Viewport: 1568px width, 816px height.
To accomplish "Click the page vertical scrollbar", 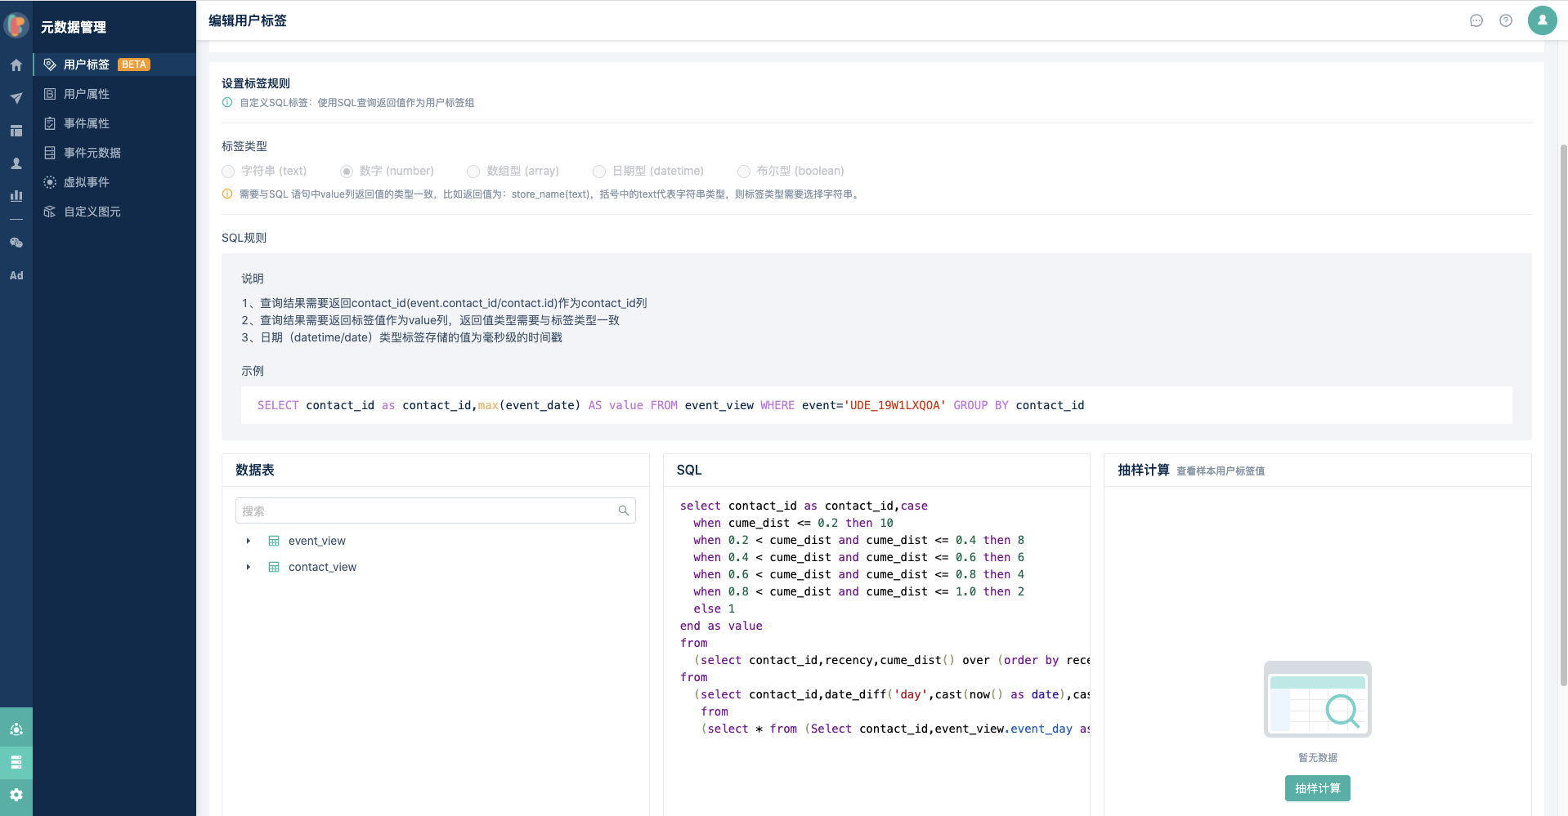I will pyautogui.click(x=1563, y=408).
